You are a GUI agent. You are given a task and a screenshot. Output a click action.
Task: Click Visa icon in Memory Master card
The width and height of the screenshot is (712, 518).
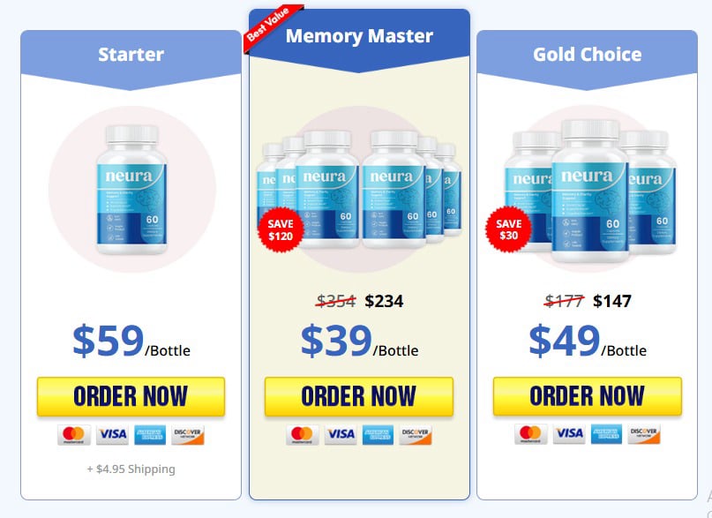341,435
